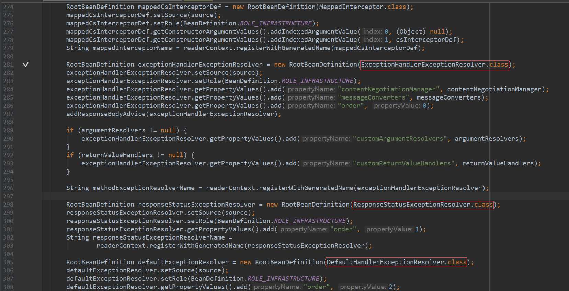Click the checkmark gutter icon at line 281
This screenshot has width=569, height=291.
26,65
